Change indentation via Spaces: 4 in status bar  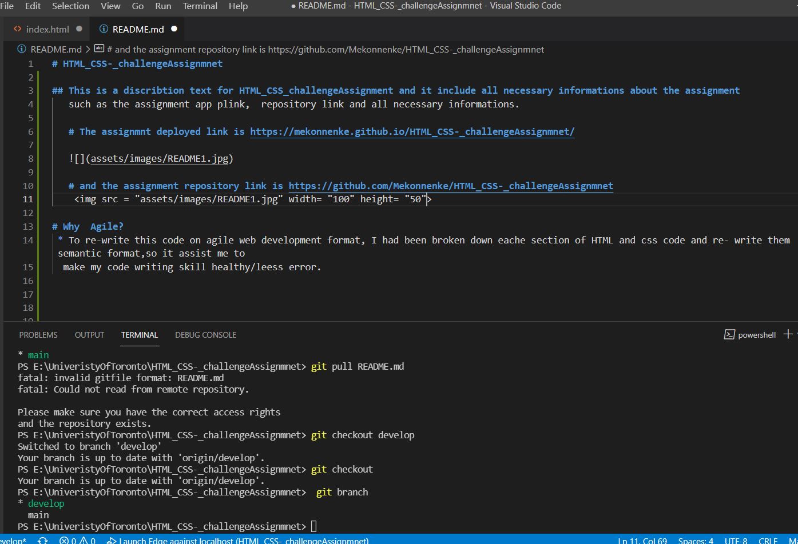pos(695,541)
